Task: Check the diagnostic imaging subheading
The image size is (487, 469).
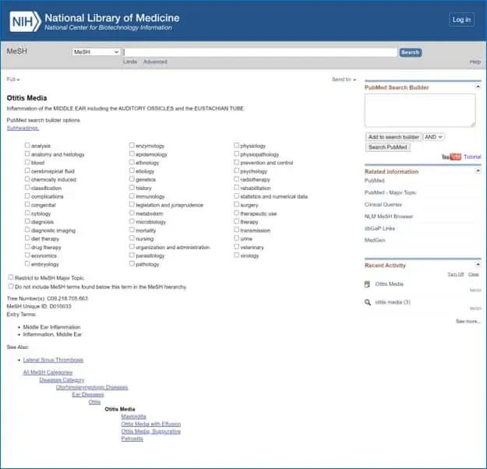Action: pyautogui.click(x=27, y=231)
